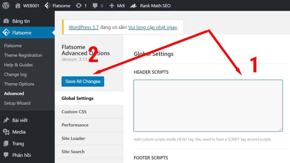Click the Vui lòng cập nhật ngay link
The height and width of the screenshot is (163, 290).
[153, 27]
